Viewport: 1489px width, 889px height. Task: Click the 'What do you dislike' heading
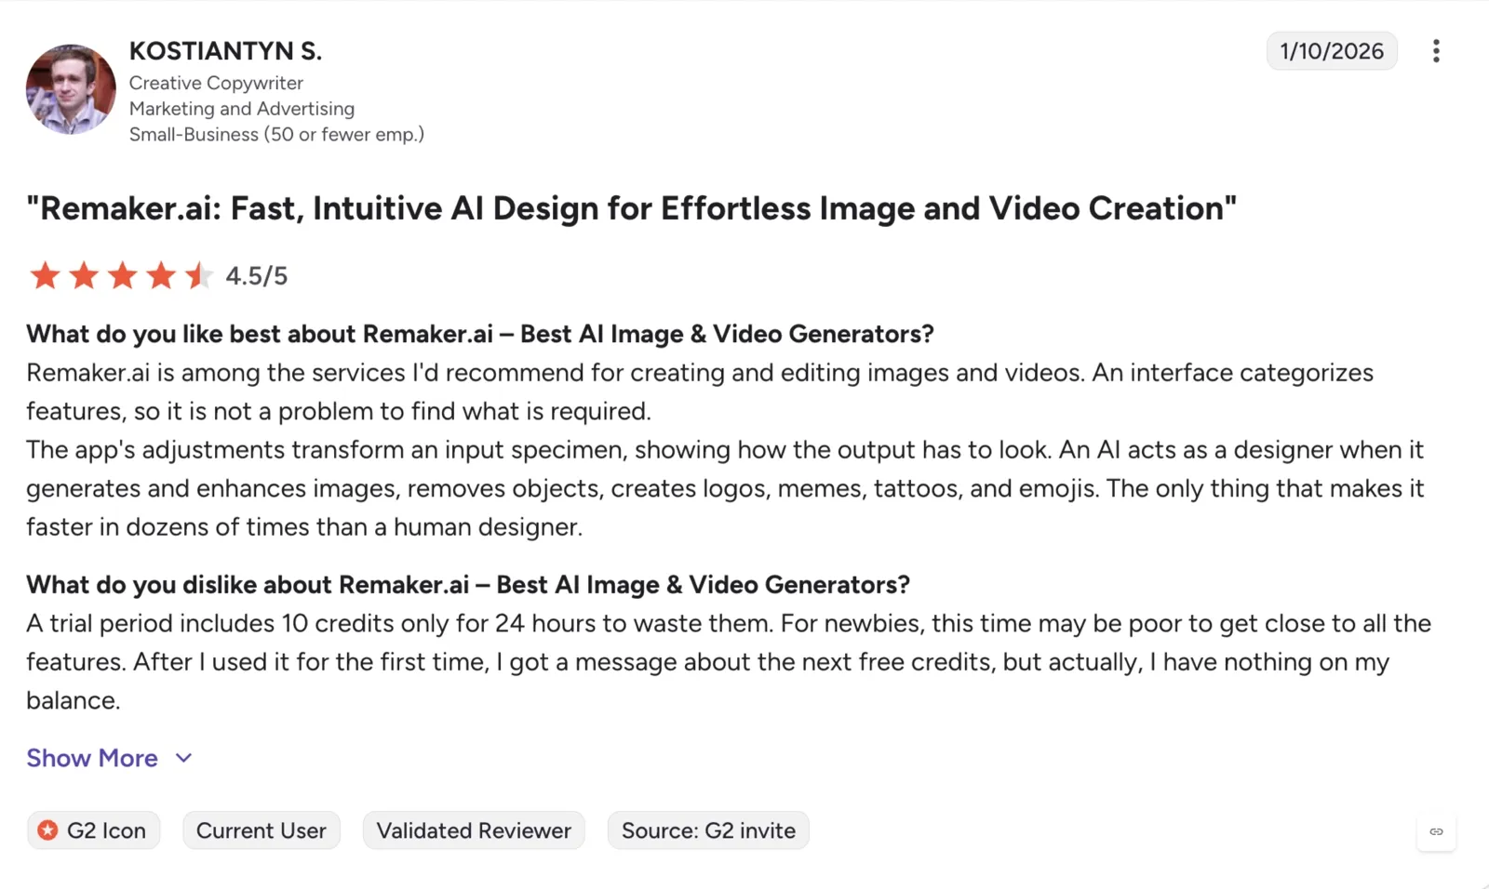pyautogui.click(x=468, y=585)
